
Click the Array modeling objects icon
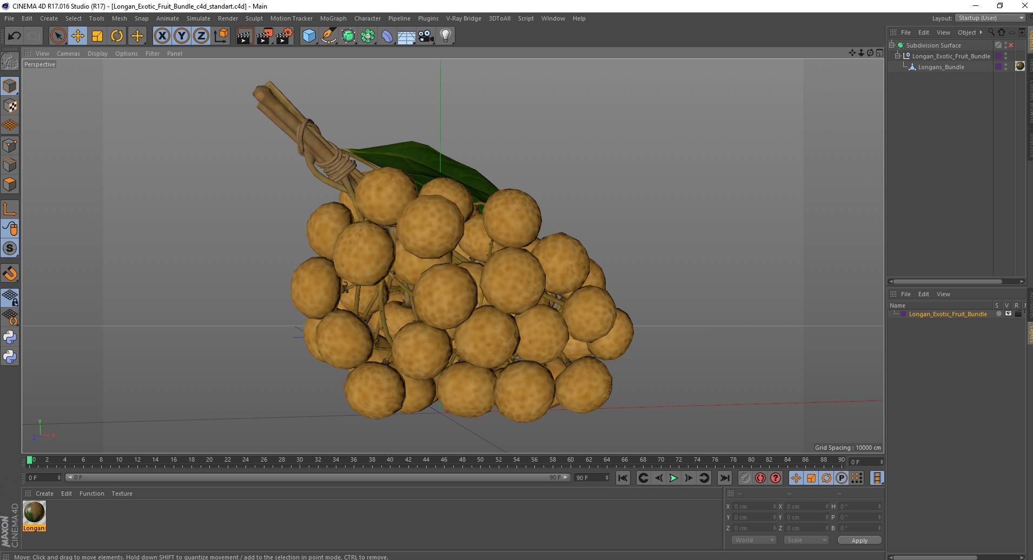coord(368,36)
